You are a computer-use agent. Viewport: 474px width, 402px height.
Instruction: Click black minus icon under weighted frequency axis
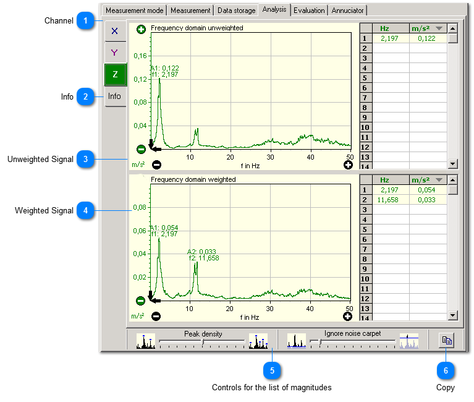coord(156,317)
